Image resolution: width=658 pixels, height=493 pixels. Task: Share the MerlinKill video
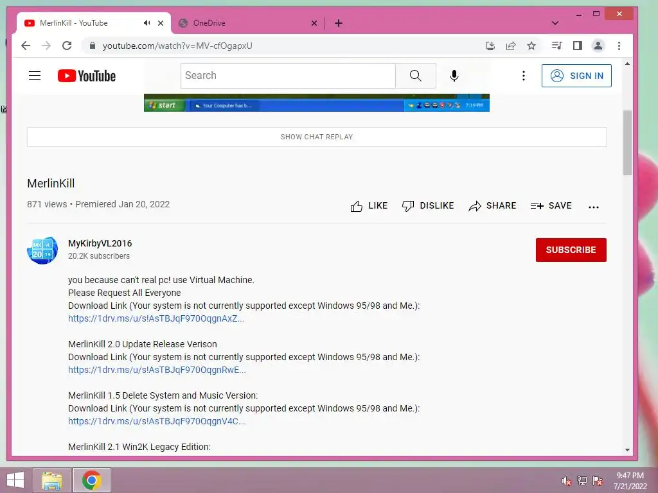(x=492, y=206)
